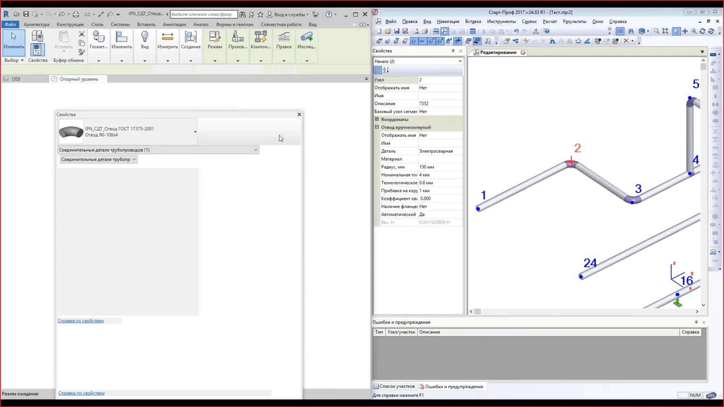Expand Соединительные детали трубопроводов dropdown

tap(256, 150)
